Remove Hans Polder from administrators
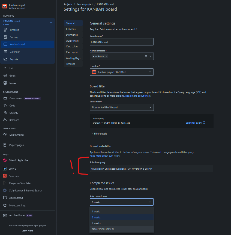The height and width of the screenshot is (235, 231). [x=106, y=56]
